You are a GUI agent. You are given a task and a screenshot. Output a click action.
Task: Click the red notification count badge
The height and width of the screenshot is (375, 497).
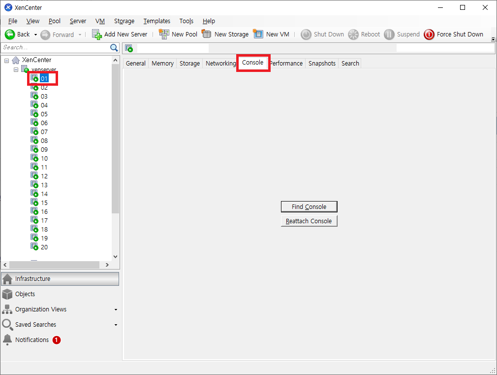57,340
